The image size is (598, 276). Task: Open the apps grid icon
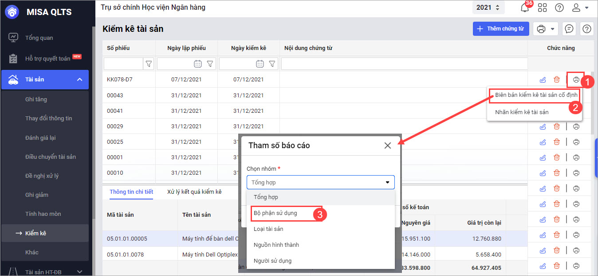(x=542, y=8)
